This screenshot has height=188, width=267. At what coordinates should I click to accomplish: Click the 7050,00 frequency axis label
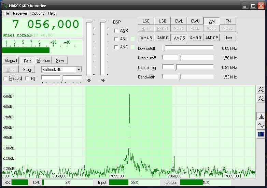click(x=60, y=176)
